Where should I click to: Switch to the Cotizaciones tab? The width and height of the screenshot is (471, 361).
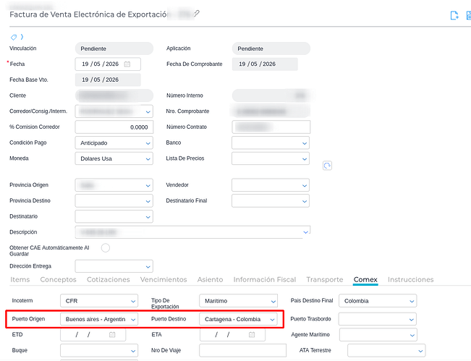tap(109, 279)
